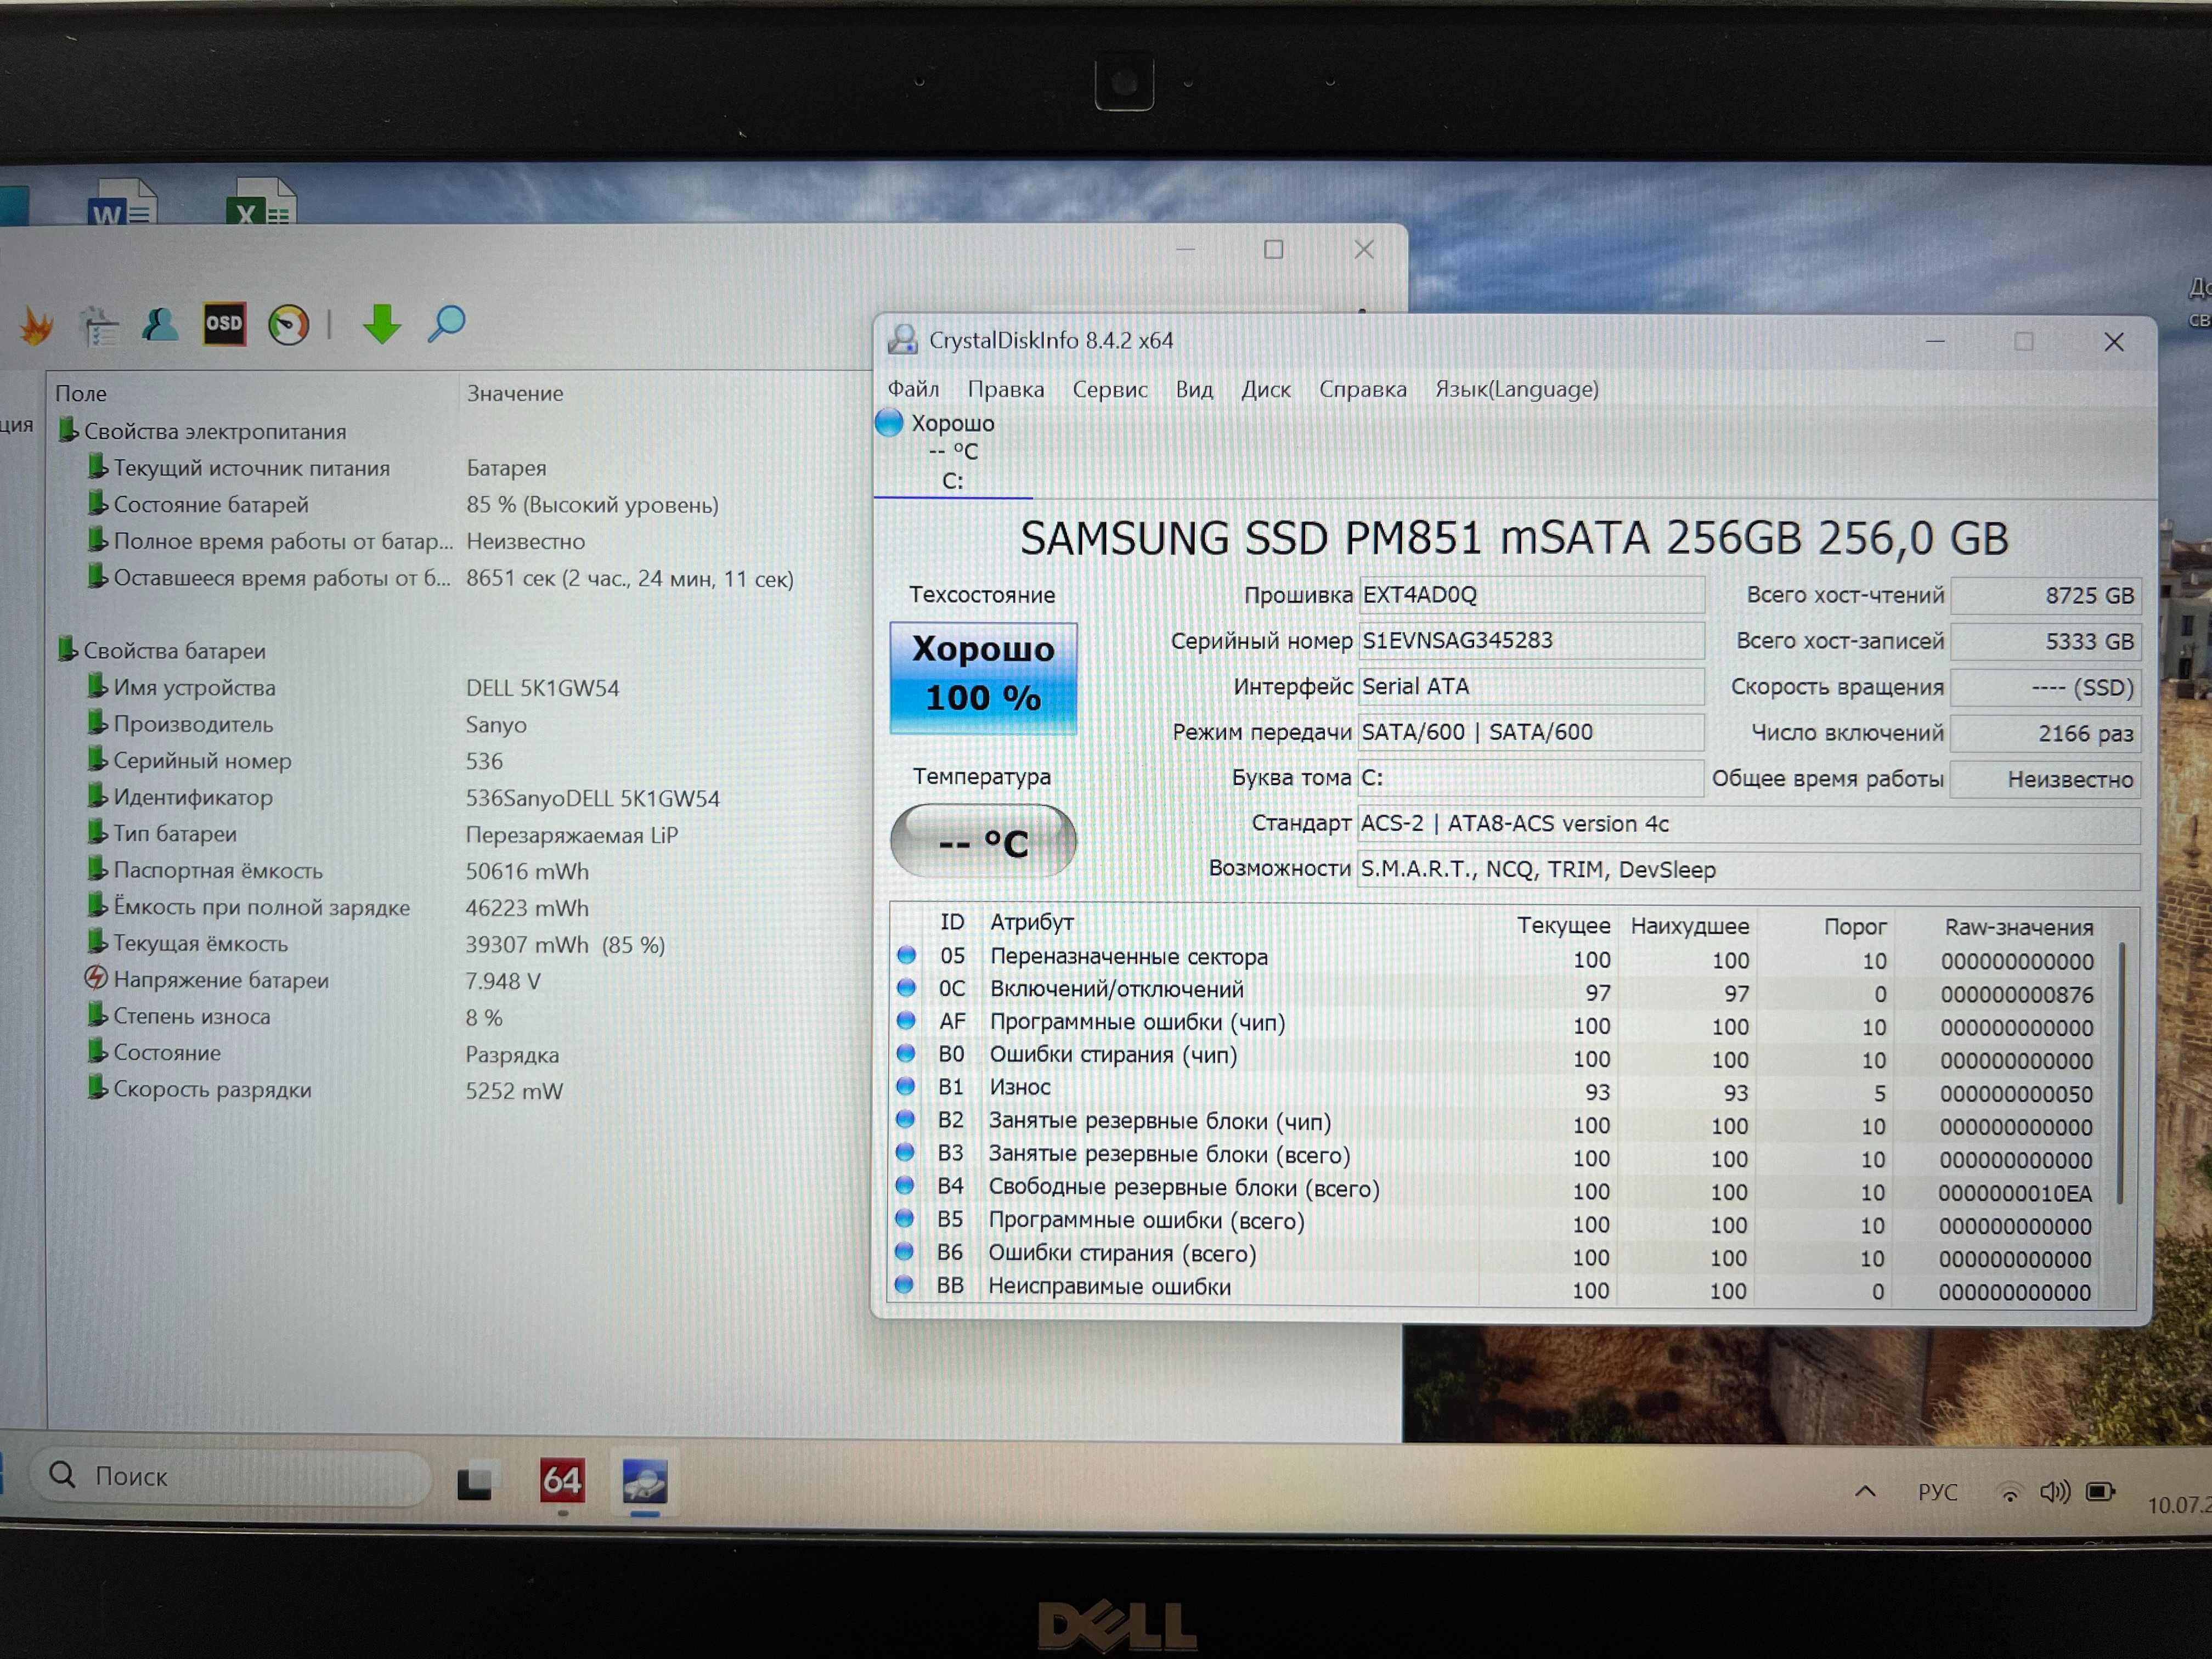Click the -- °C temperature button
Image resolution: width=2212 pixels, height=1659 pixels.
click(x=983, y=842)
